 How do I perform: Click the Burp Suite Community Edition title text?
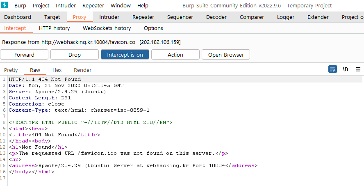257,6
